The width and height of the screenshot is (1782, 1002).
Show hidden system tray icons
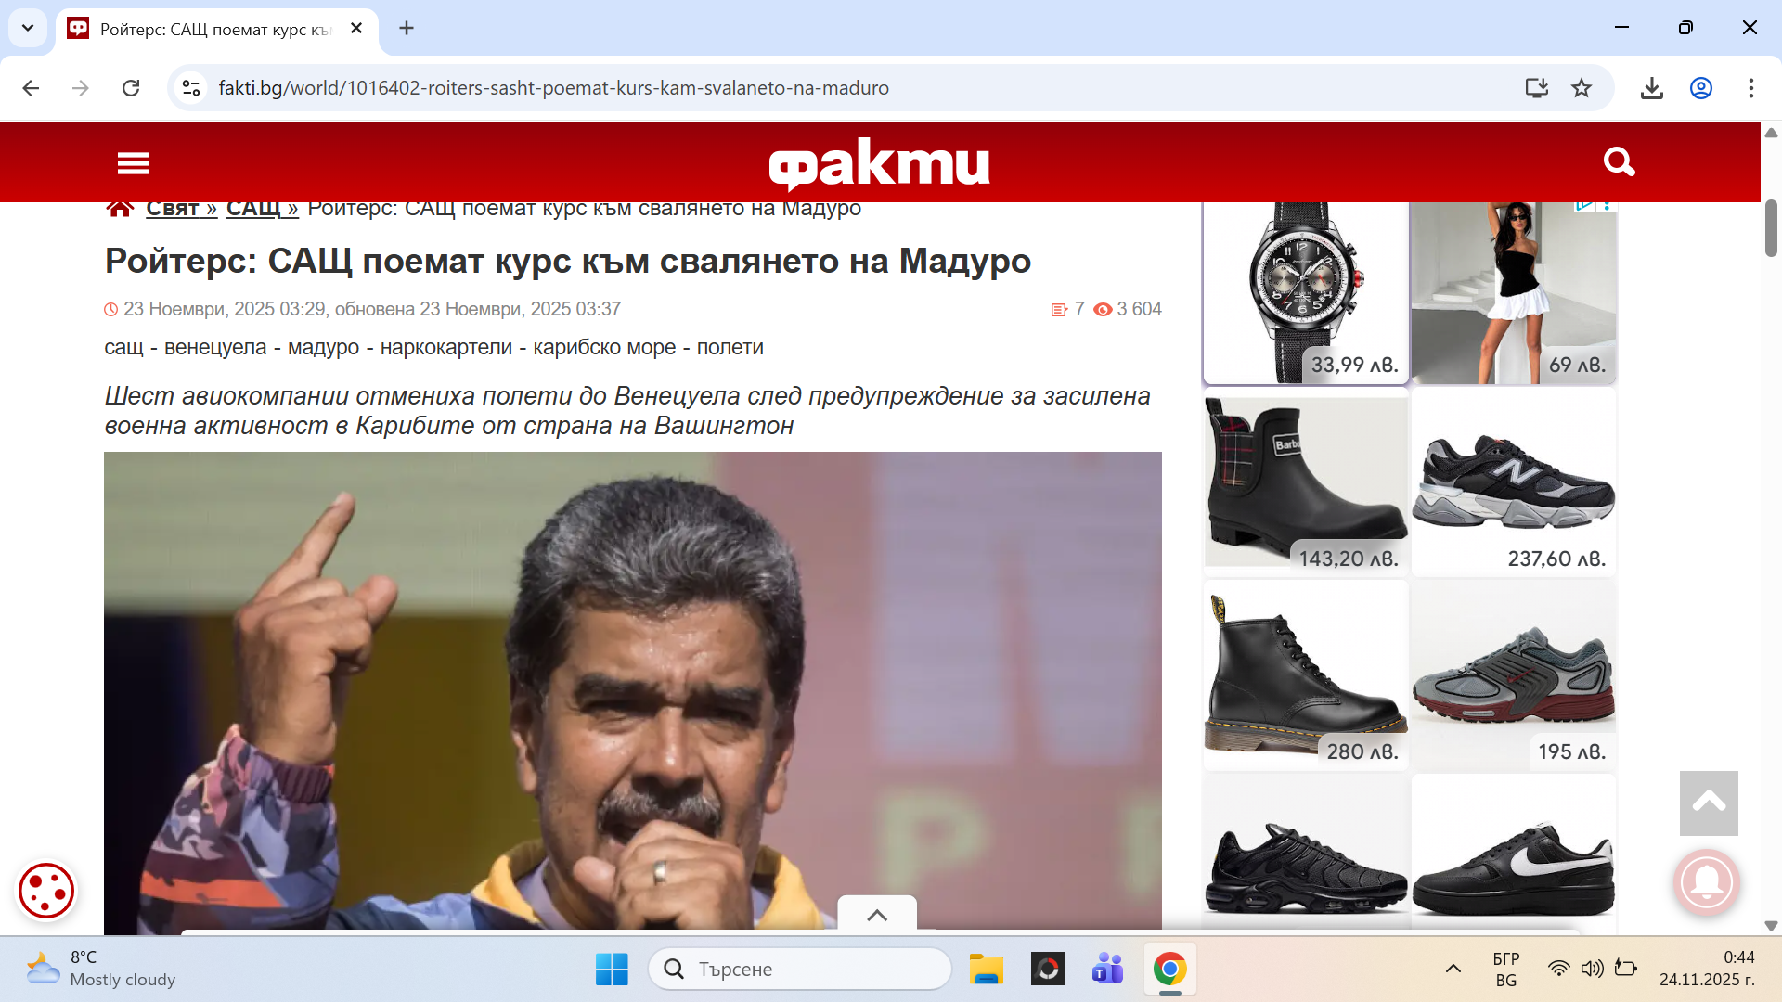pyautogui.click(x=1453, y=969)
